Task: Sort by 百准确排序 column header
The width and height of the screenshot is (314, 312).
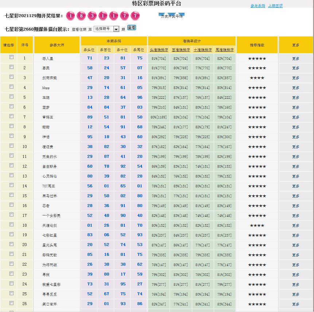Action: (x=181, y=50)
